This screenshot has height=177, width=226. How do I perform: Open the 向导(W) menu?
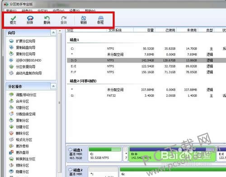click(58, 11)
